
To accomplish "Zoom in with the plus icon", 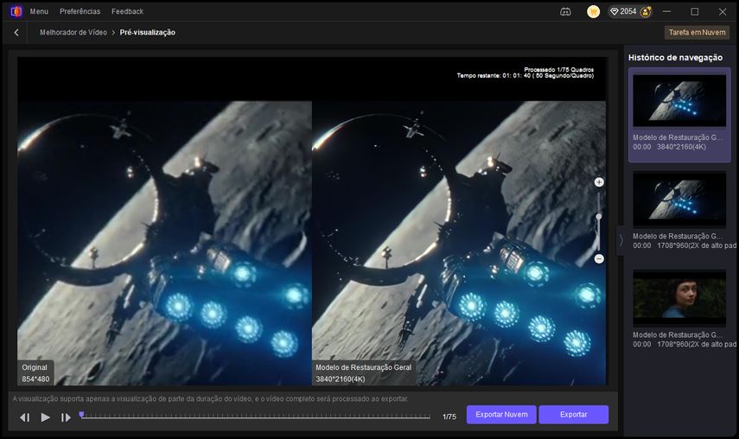I will (x=599, y=182).
